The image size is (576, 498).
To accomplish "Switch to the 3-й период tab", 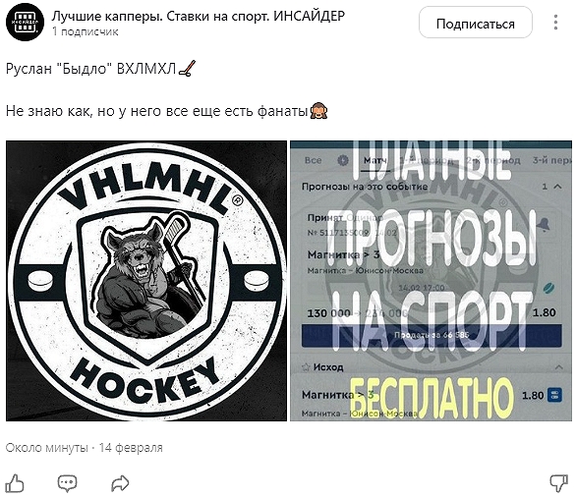I will [552, 160].
